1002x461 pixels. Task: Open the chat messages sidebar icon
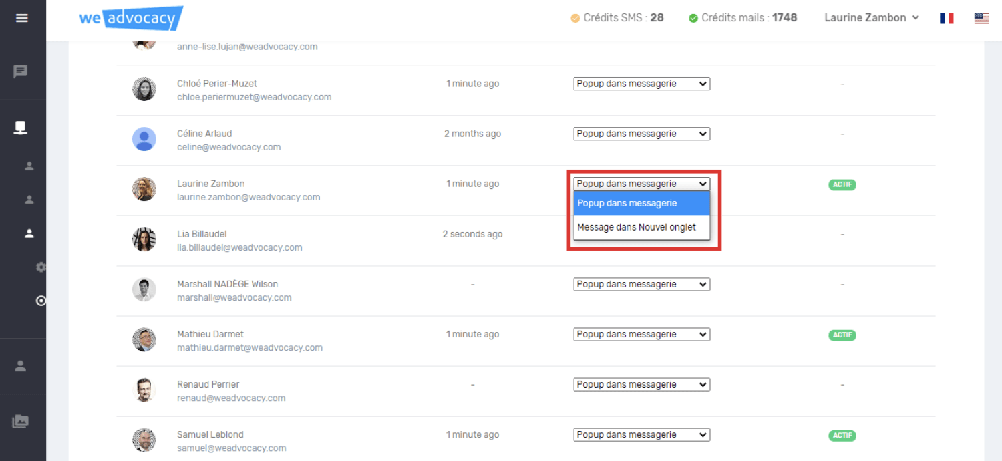tap(21, 71)
